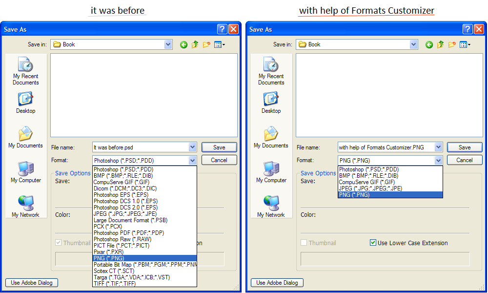Select My Computer in right dialog sidebar

point(272,172)
